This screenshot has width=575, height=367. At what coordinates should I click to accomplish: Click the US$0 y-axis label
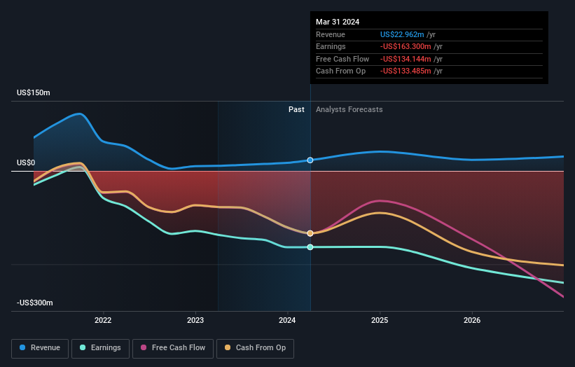tap(26, 162)
